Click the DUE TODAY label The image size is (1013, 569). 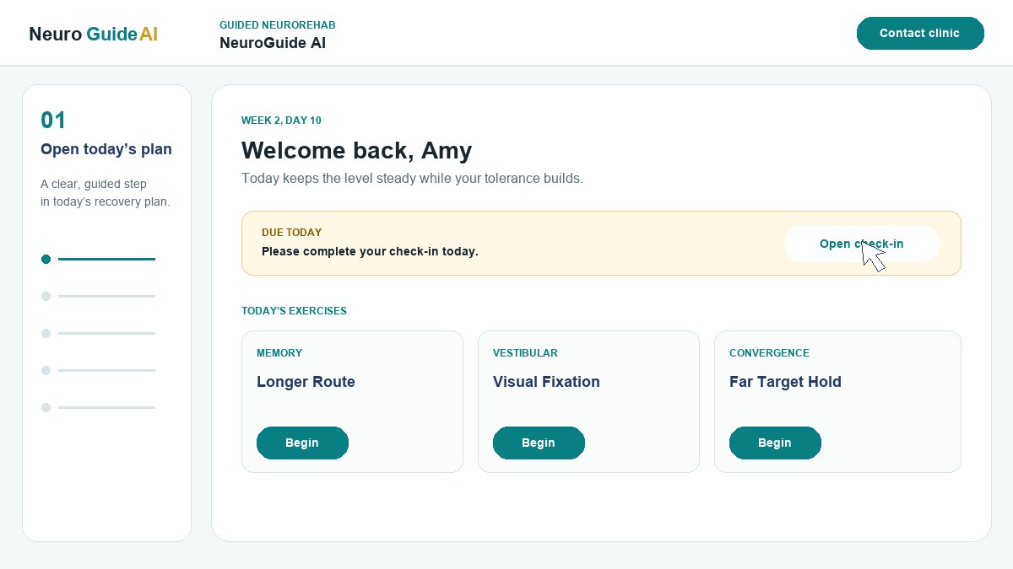tap(291, 232)
